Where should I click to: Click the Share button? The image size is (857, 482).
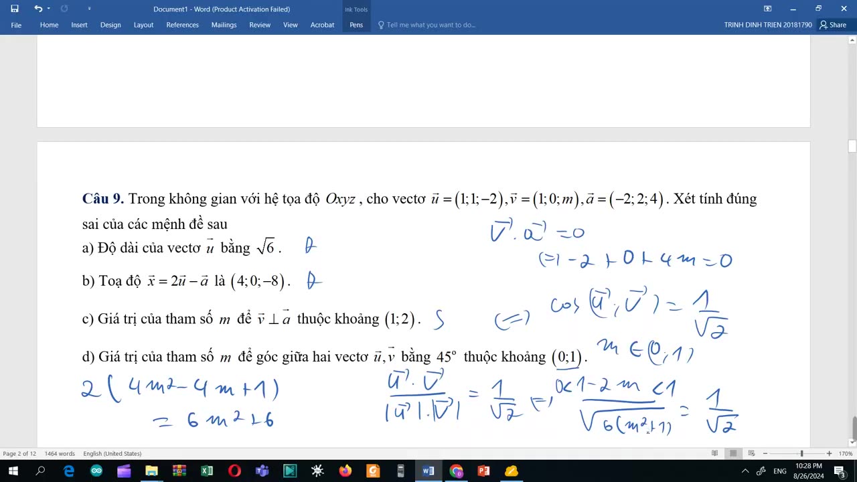tap(833, 25)
